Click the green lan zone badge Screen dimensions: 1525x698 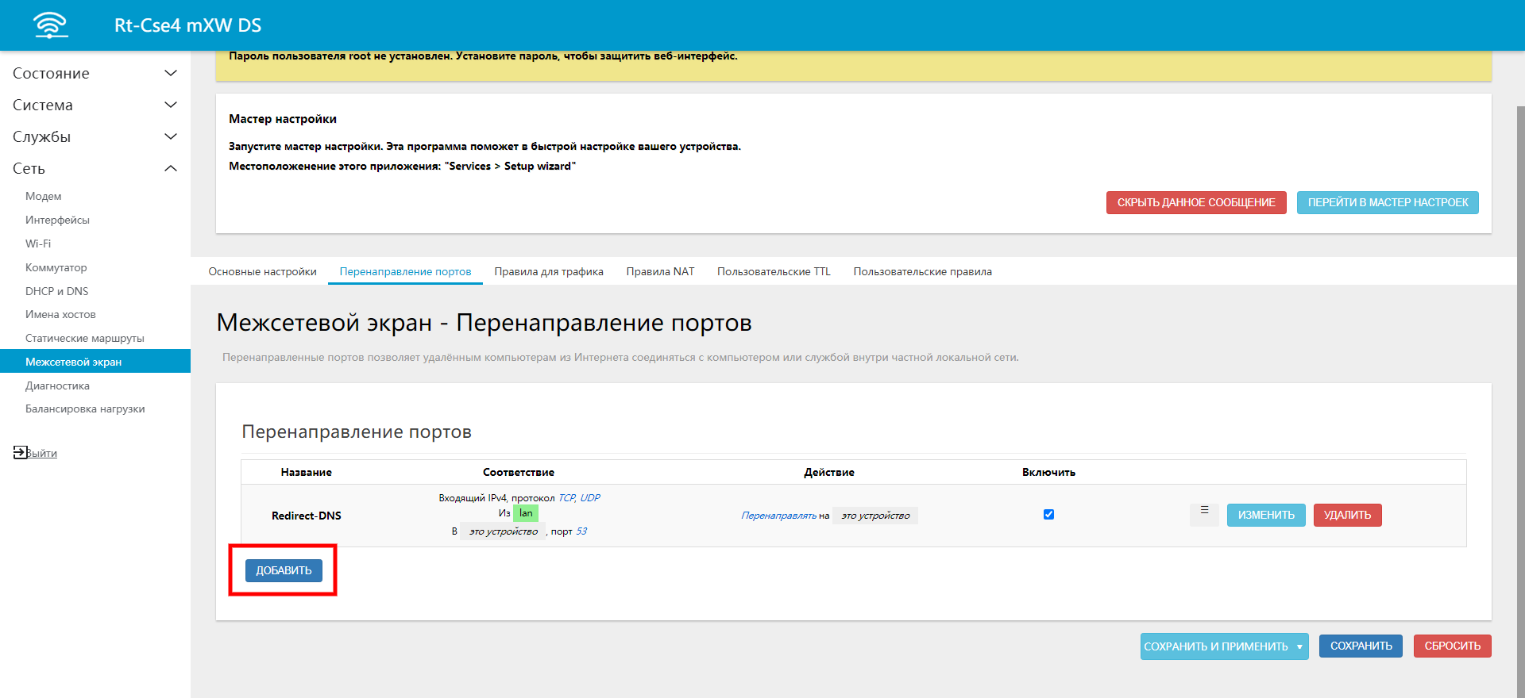pyautogui.click(x=526, y=513)
